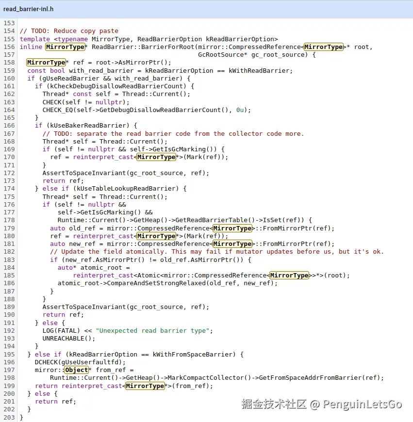This screenshot has height=422, width=413.
Task: Click line number 153 in the gutter
Action: (x=9, y=23)
